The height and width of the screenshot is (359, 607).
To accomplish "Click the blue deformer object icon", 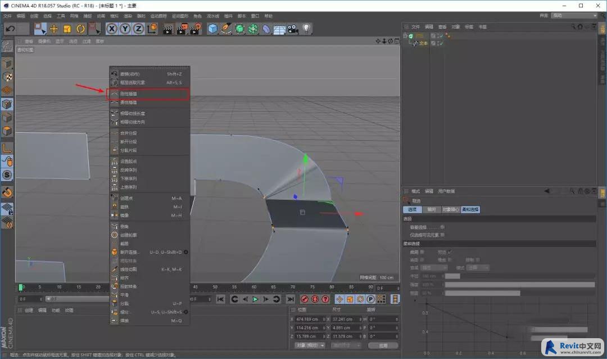I will 266,29.
